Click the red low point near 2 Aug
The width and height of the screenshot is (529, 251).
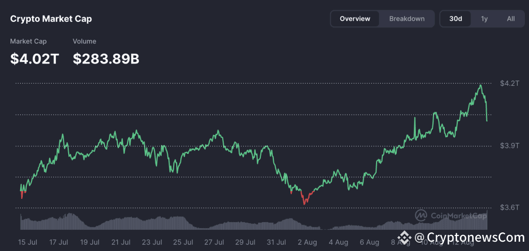pos(304,203)
